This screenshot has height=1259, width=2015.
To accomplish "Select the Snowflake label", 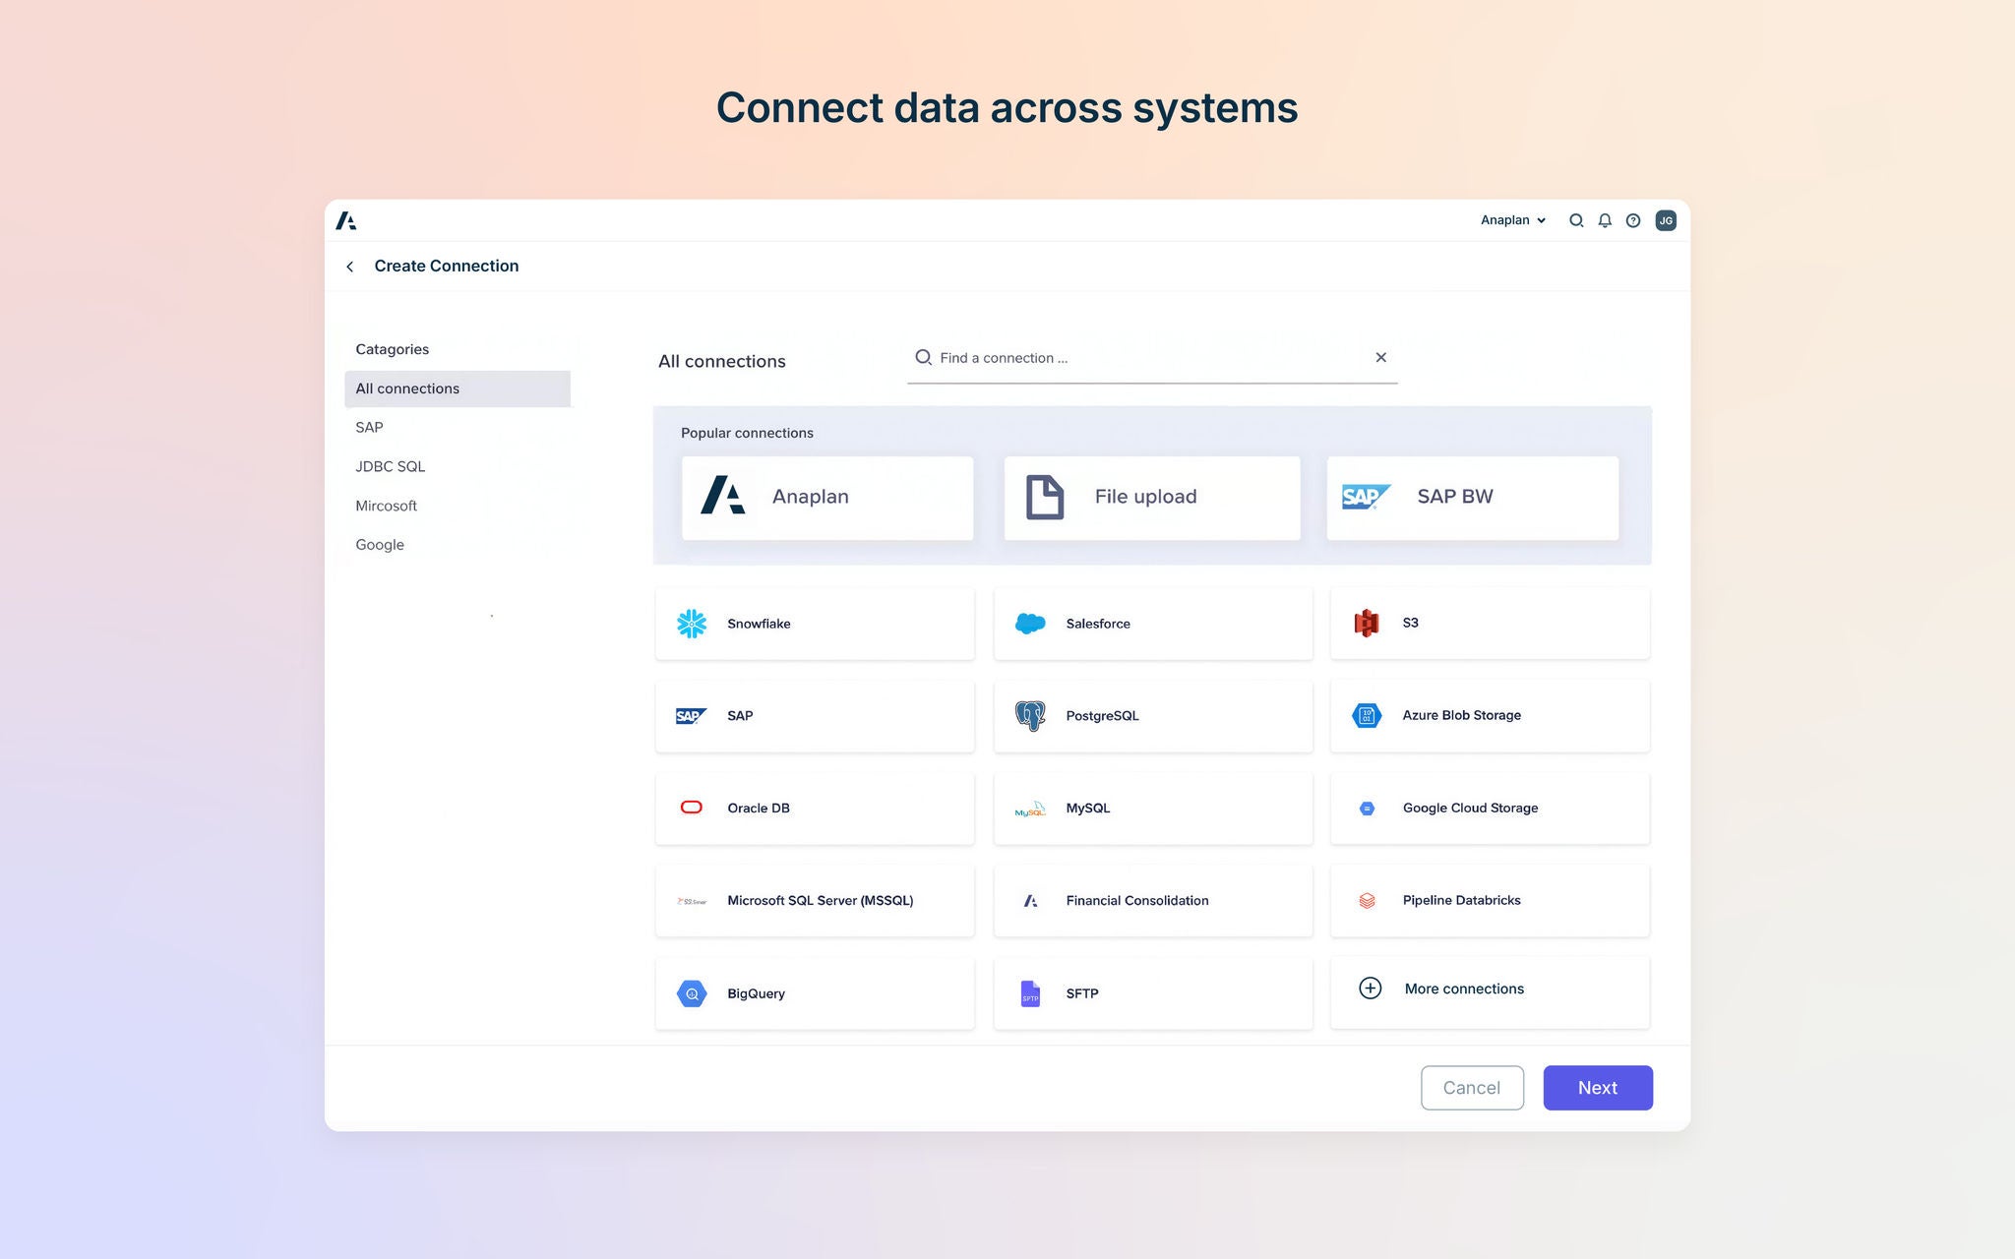I will 759,624.
